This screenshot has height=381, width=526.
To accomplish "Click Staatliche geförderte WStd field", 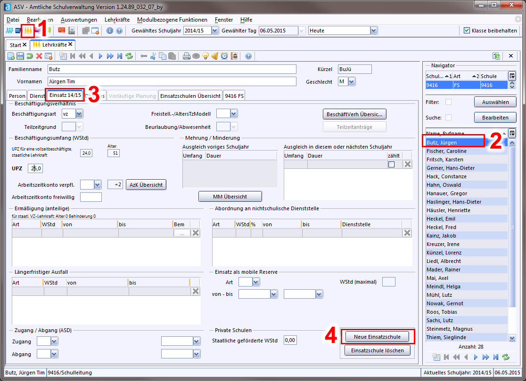I will tap(290, 341).
